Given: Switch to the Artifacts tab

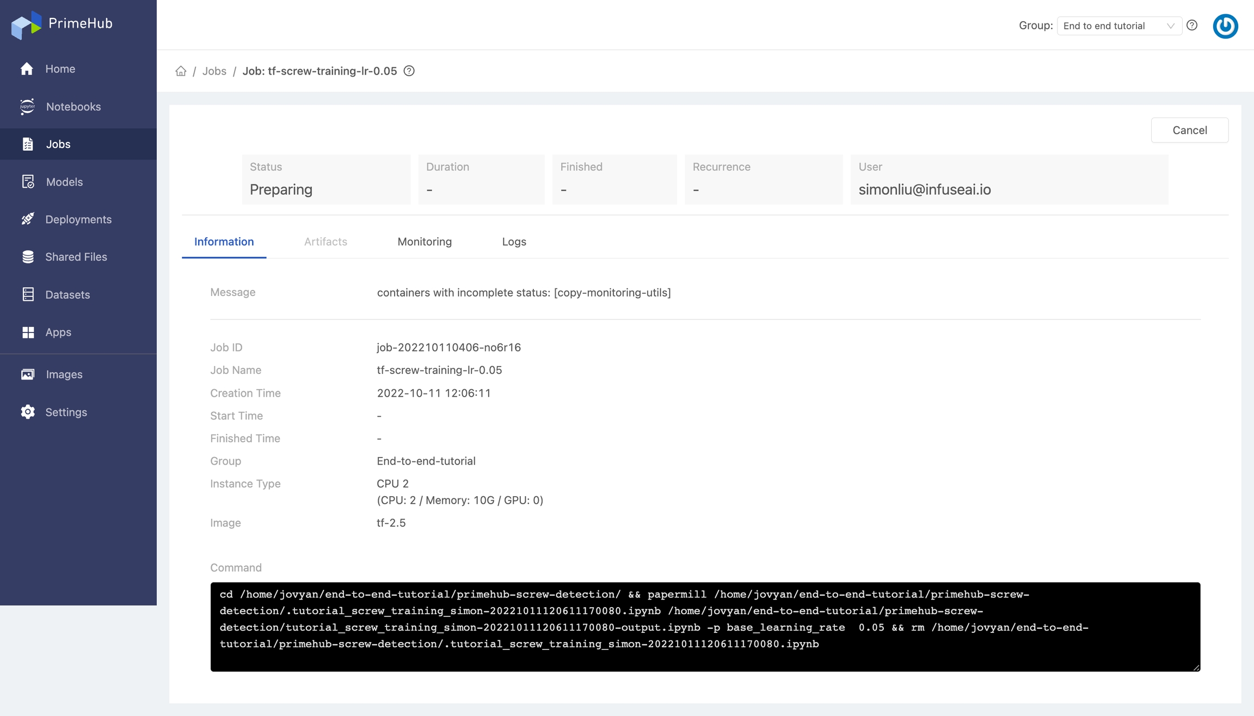Looking at the screenshot, I should click(x=325, y=242).
